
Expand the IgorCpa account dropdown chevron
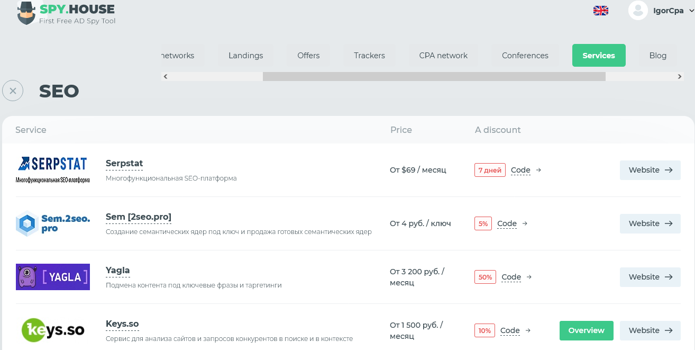692,11
